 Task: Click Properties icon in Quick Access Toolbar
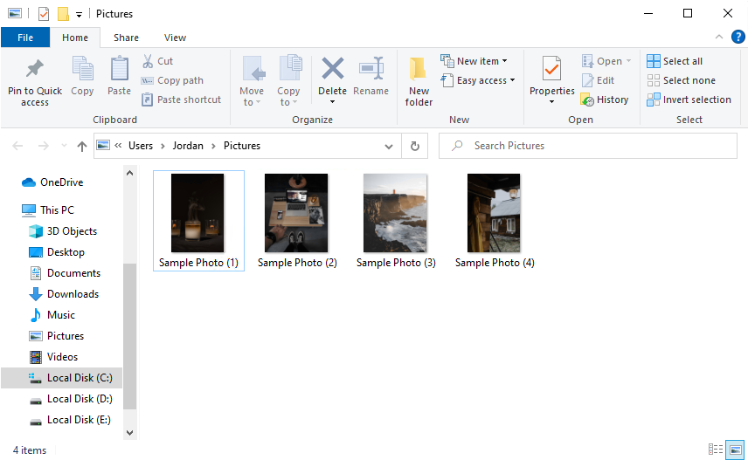click(x=44, y=14)
